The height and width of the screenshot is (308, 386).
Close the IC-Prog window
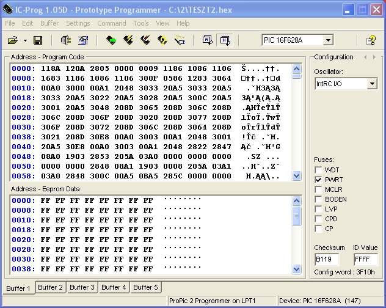(x=376, y=10)
